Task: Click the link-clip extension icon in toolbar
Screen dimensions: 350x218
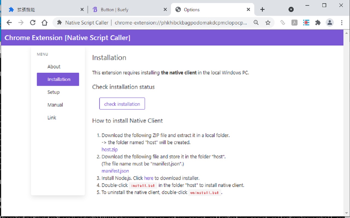Action: pos(283,23)
